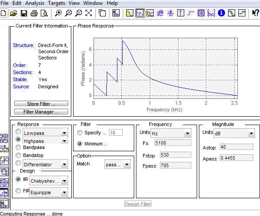Show Round-off Noise Power Spectrum
This screenshot has height=216, width=260.
click(242, 13)
